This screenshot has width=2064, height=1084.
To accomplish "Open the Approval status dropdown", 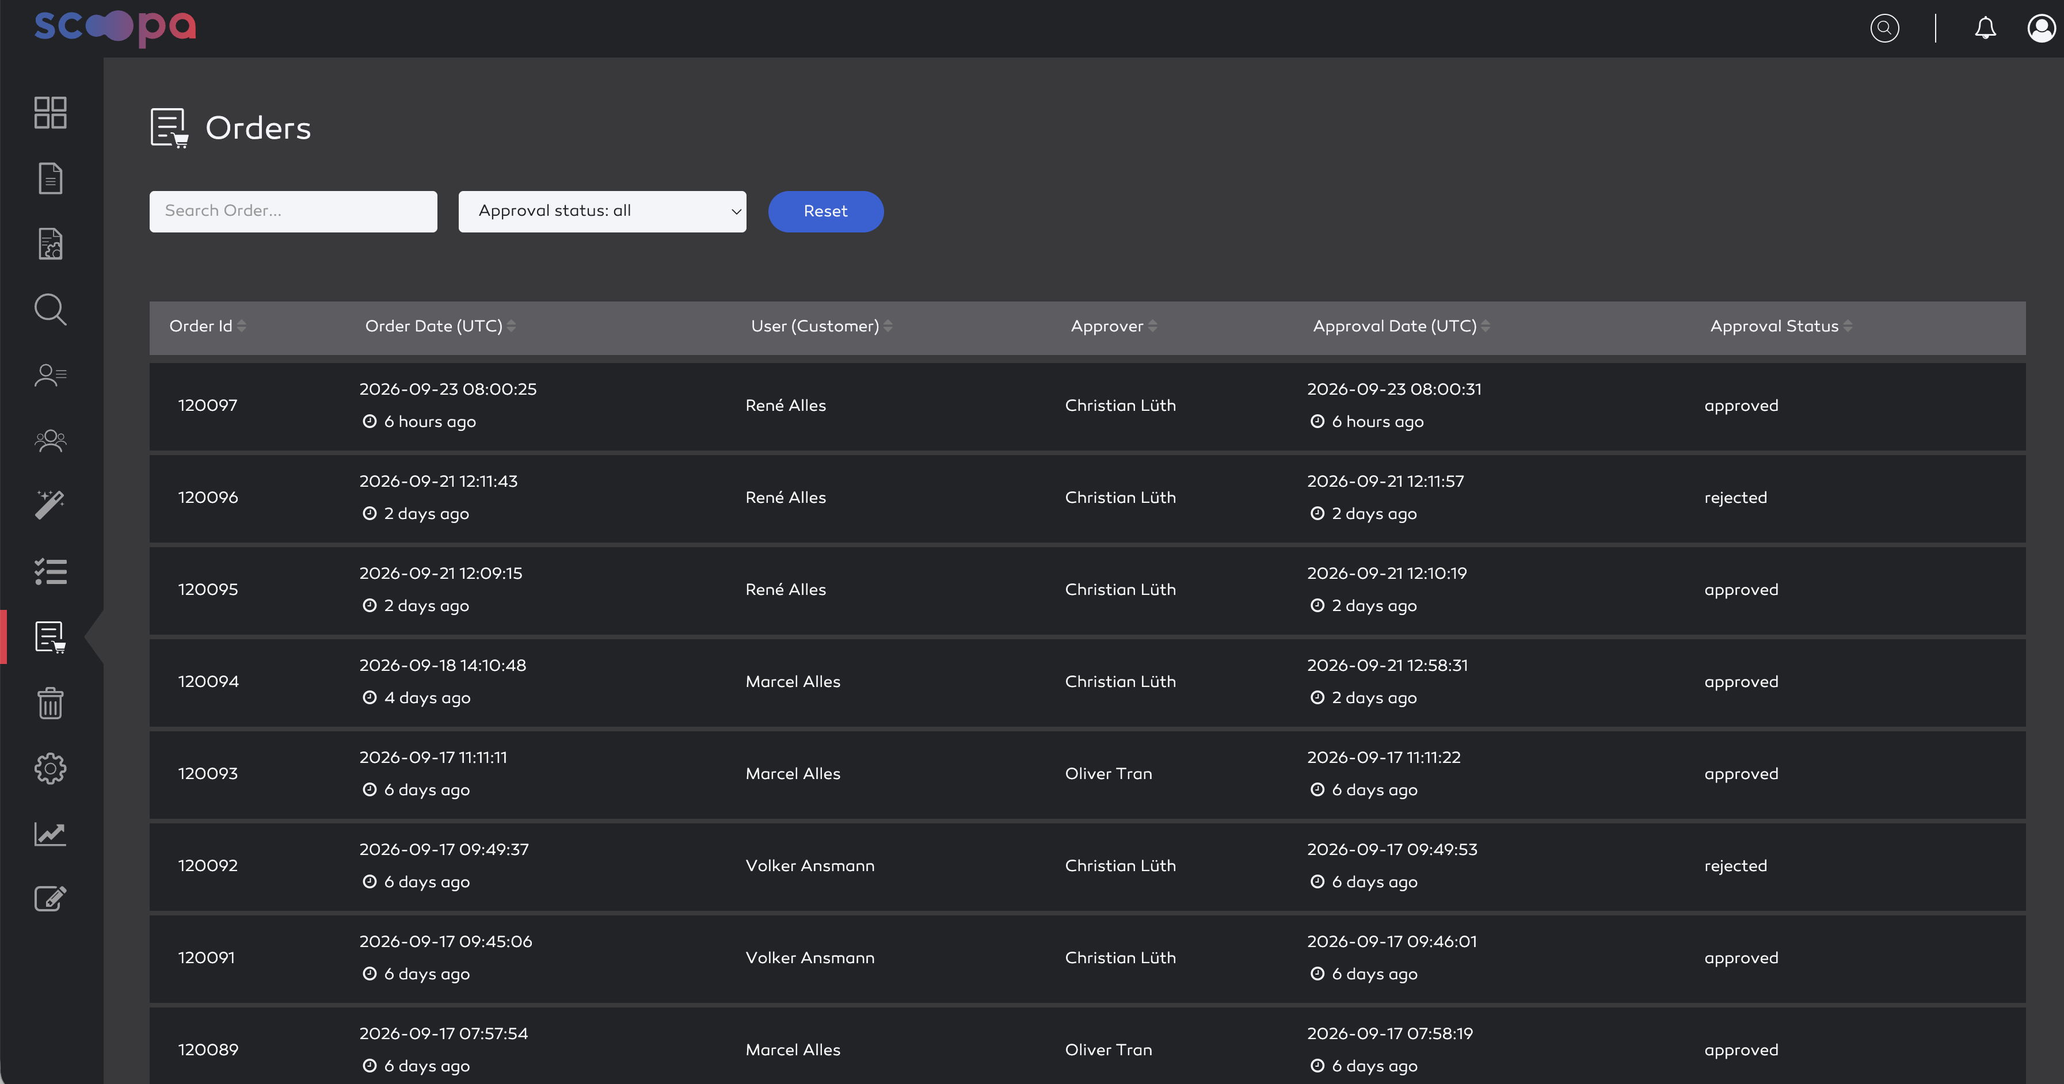I will [601, 212].
